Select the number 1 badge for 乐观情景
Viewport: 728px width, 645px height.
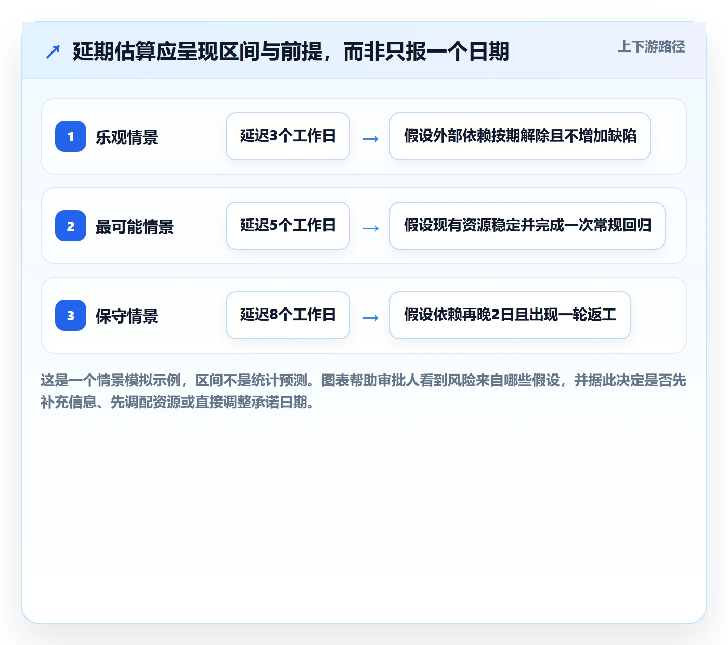71,136
